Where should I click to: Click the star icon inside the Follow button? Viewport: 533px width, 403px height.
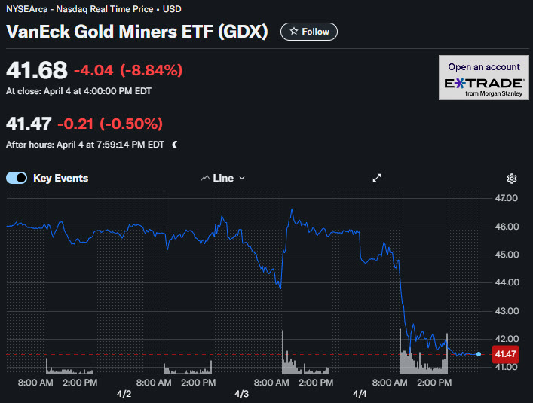coord(294,32)
